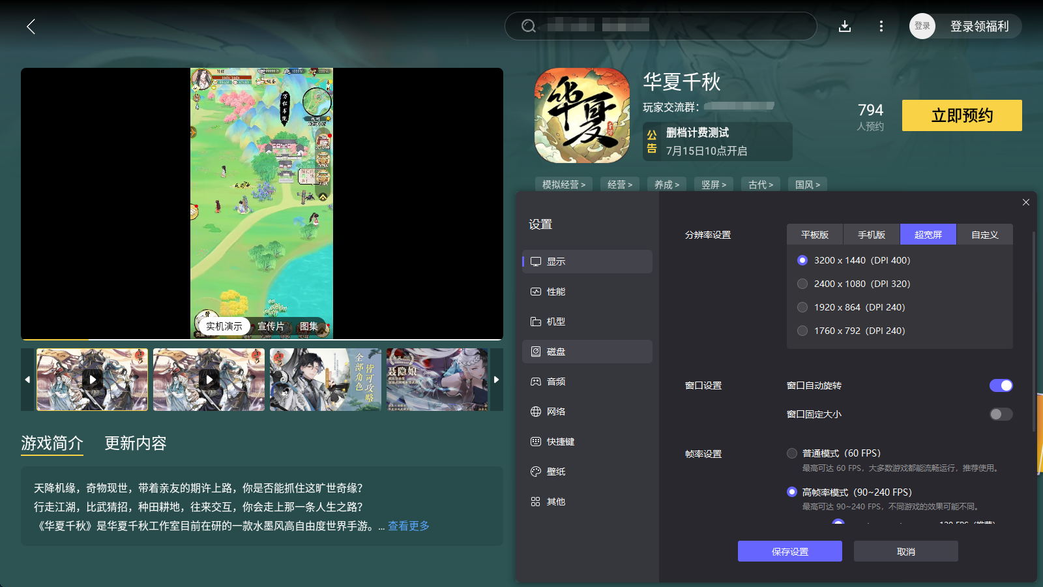This screenshot has width=1043, height=587.
Task: Play the first video thumbnail
Action: point(93,379)
